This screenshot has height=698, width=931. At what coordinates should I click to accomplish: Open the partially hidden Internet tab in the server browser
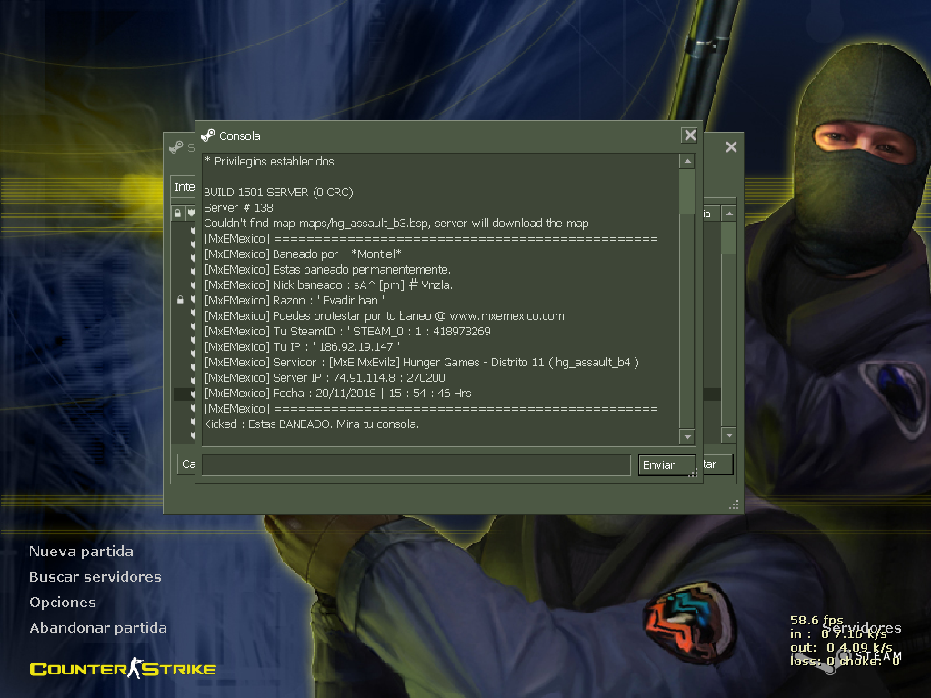coord(184,187)
